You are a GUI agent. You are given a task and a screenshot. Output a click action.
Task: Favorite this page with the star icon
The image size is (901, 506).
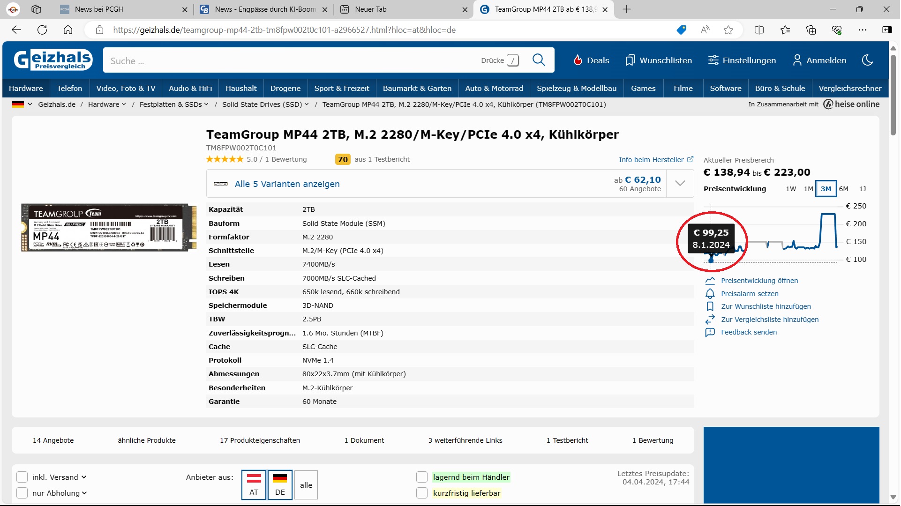click(x=728, y=30)
